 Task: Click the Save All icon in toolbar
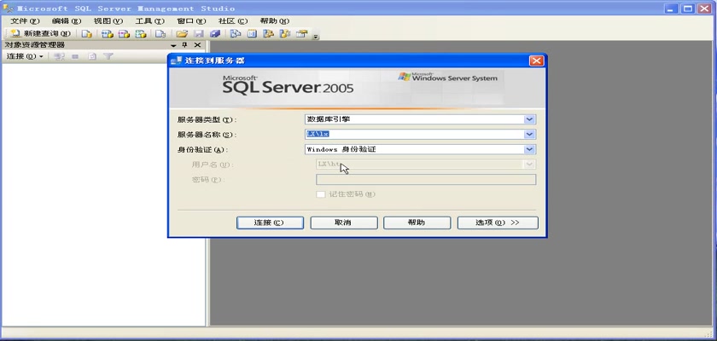(x=215, y=34)
